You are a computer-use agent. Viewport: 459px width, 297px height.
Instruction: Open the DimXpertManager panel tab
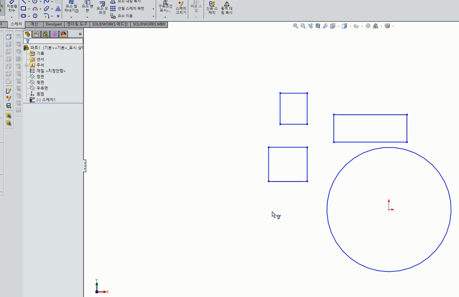click(x=54, y=34)
